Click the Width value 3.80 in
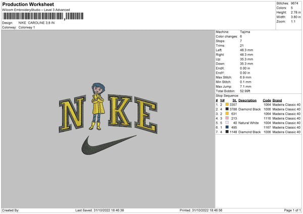The image size is (303, 214). [x=295, y=17]
